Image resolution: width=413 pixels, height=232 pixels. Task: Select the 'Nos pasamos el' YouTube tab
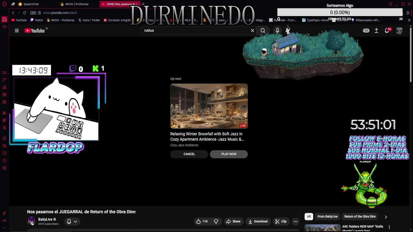tap(120, 4)
